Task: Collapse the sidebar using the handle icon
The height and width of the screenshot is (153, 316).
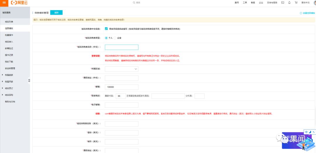Action: point(29,80)
